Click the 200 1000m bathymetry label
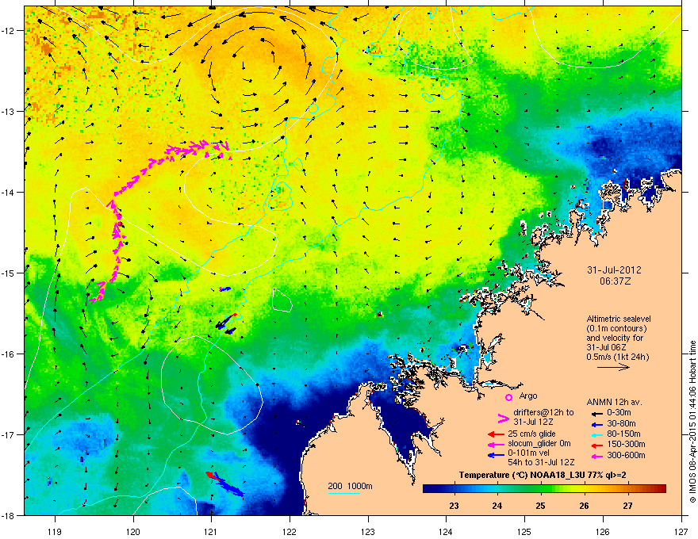The image size is (698, 539). pos(350,486)
